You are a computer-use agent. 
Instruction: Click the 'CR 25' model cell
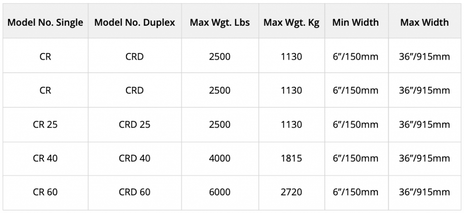[x=45, y=124]
